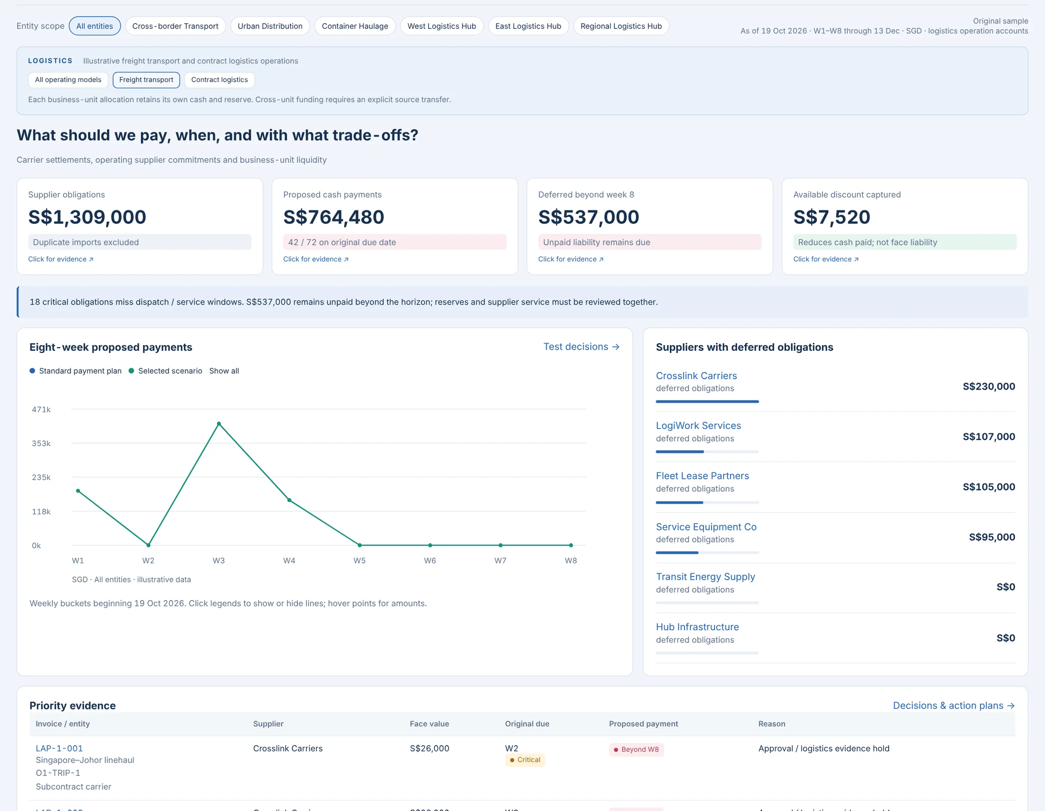Click the LogiWork Services progress bar
This screenshot has width=1045, height=811.
click(x=707, y=452)
